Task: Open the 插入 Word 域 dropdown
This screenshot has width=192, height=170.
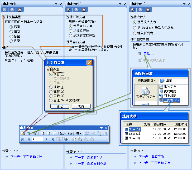Action: point(71,133)
